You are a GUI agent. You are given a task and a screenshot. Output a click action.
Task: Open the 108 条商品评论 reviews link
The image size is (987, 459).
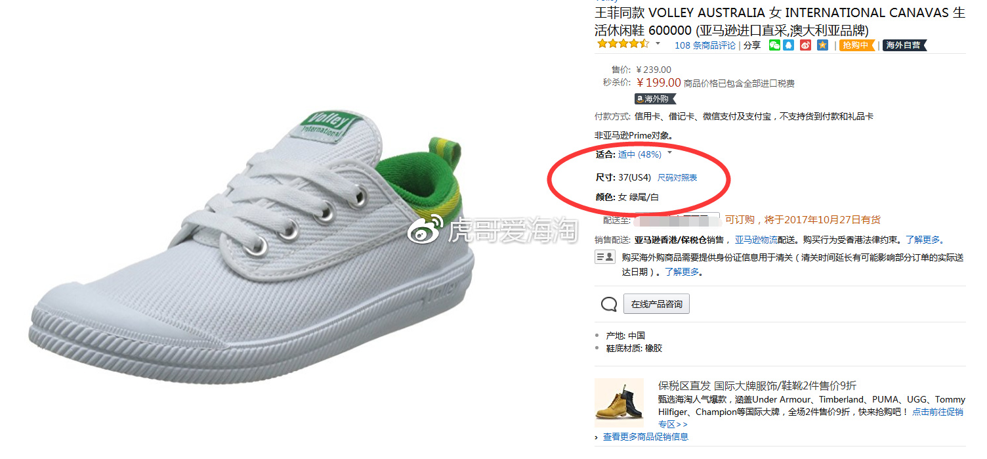pos(705,45)
